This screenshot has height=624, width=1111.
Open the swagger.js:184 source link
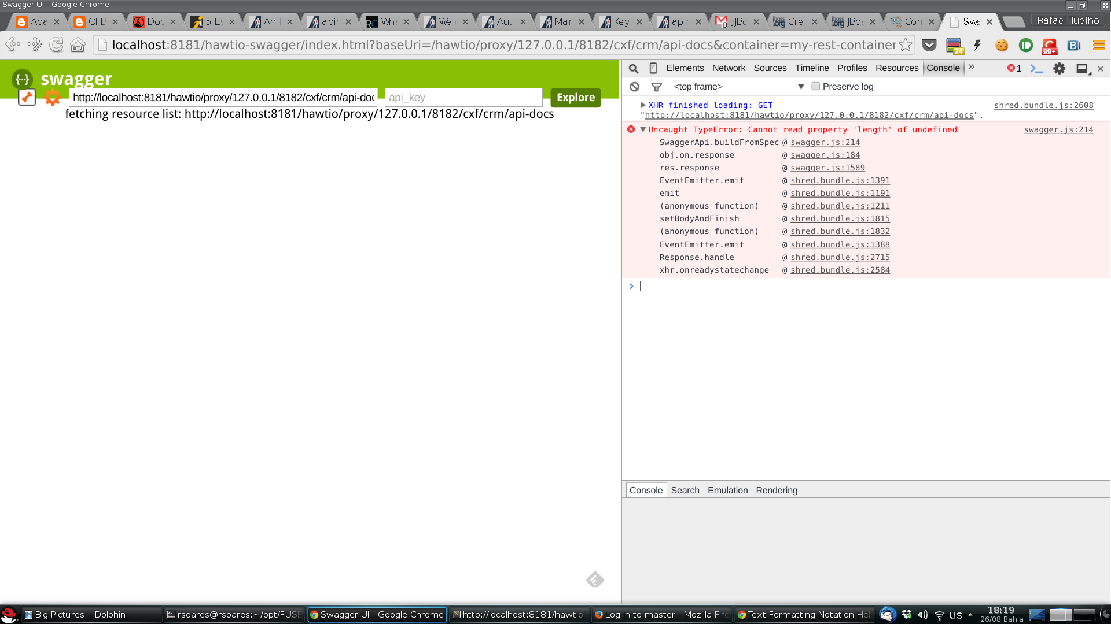click(x=825, y=155)
